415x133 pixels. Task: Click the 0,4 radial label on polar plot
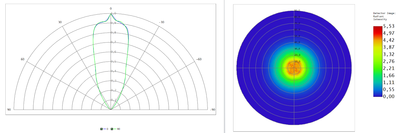tap(113, 71)
